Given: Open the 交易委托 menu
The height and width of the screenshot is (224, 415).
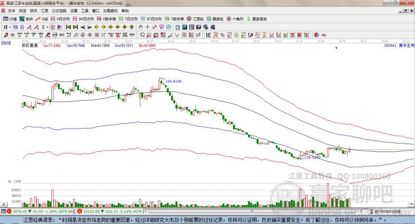Looking at the screenshot, I should 110,11.
